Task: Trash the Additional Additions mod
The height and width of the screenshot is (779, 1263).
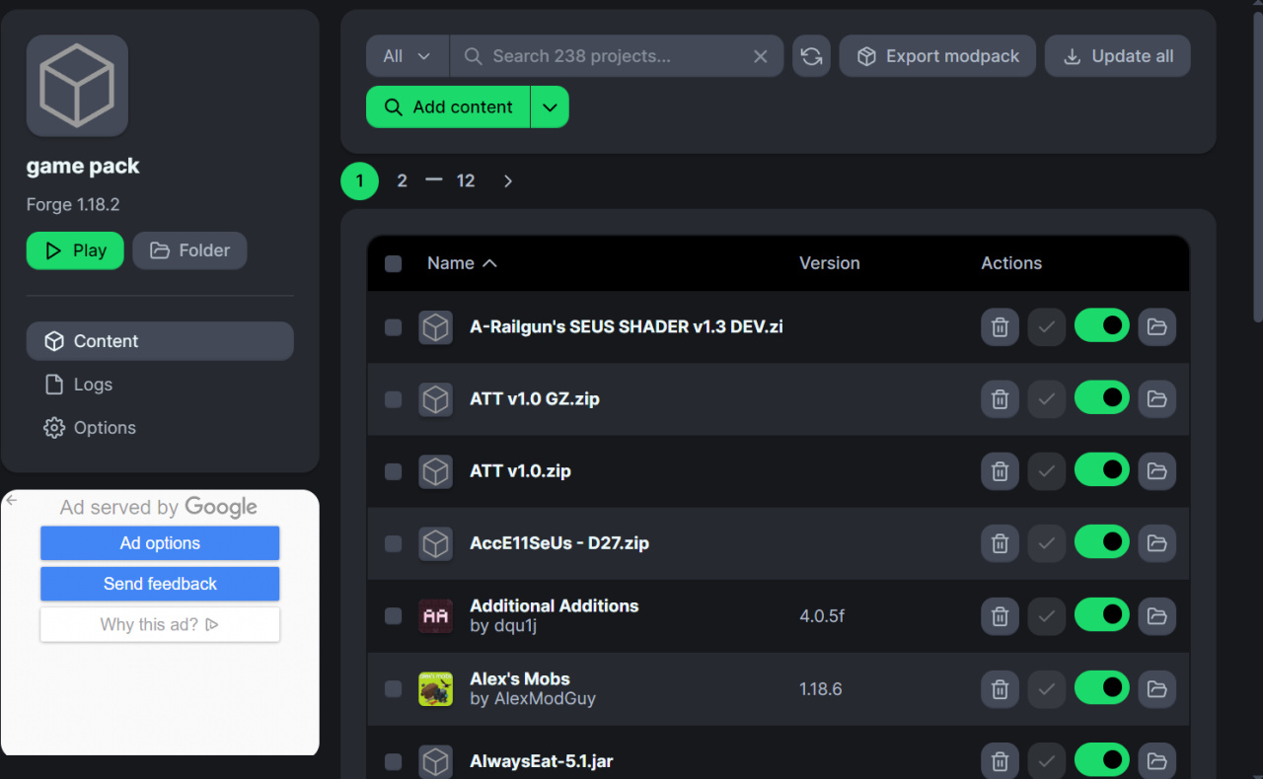Action: click(x=1000, y=616)
